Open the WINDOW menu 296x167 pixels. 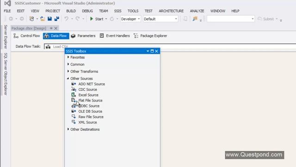pyautogui.click(x=218, y=11)
